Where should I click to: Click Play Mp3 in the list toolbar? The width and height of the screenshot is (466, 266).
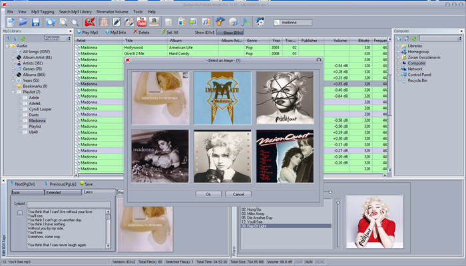pos(87,33)
